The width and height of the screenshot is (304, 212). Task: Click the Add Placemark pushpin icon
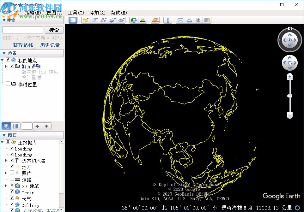pos(86,20)
